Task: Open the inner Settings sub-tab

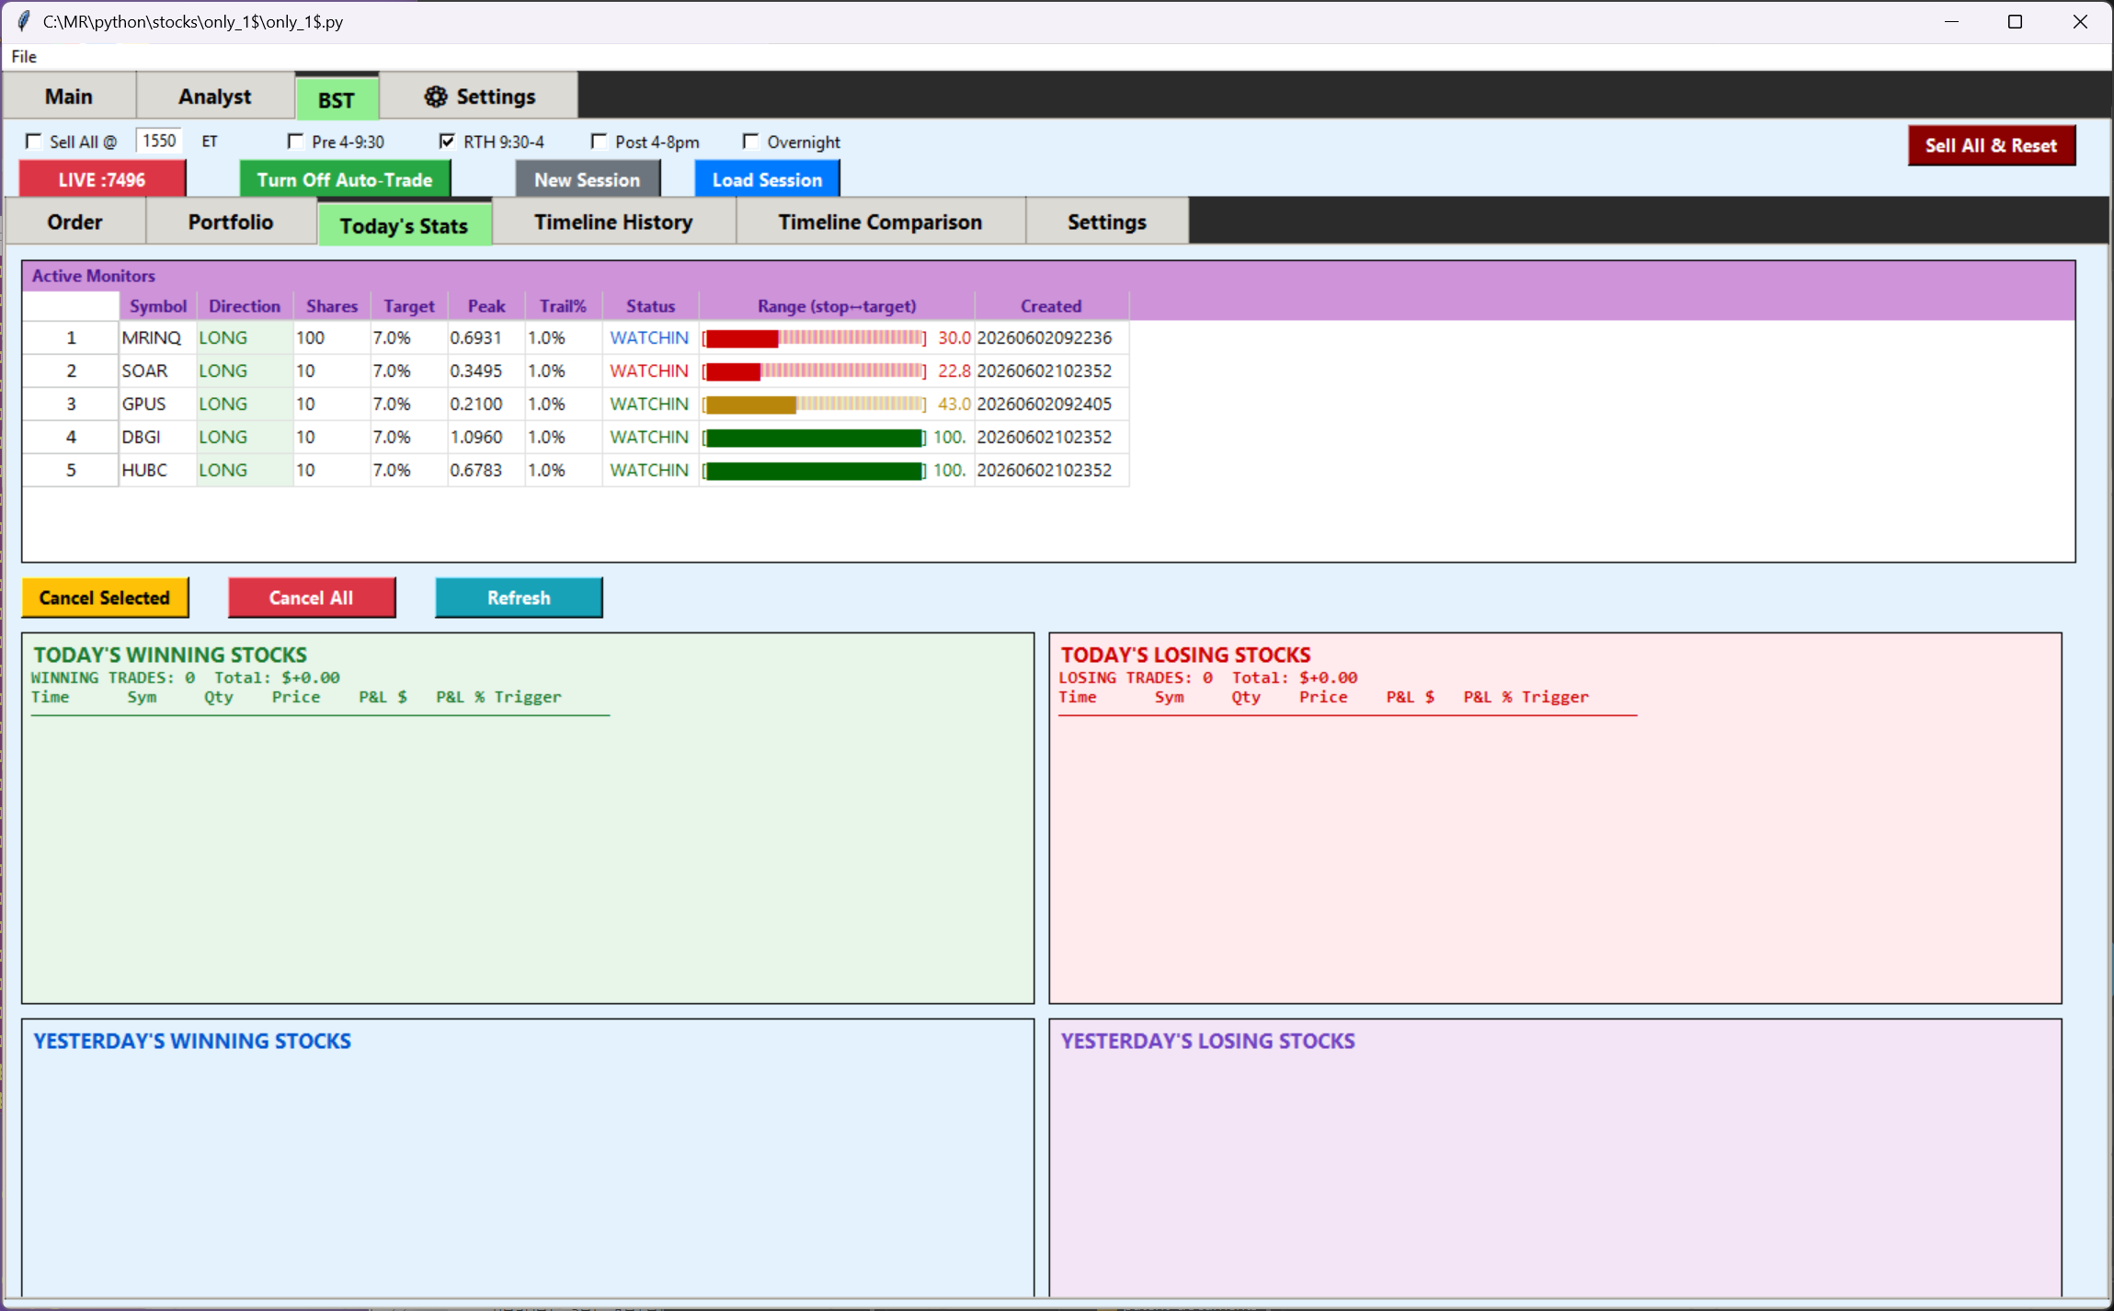Action: pos(1107,222)
